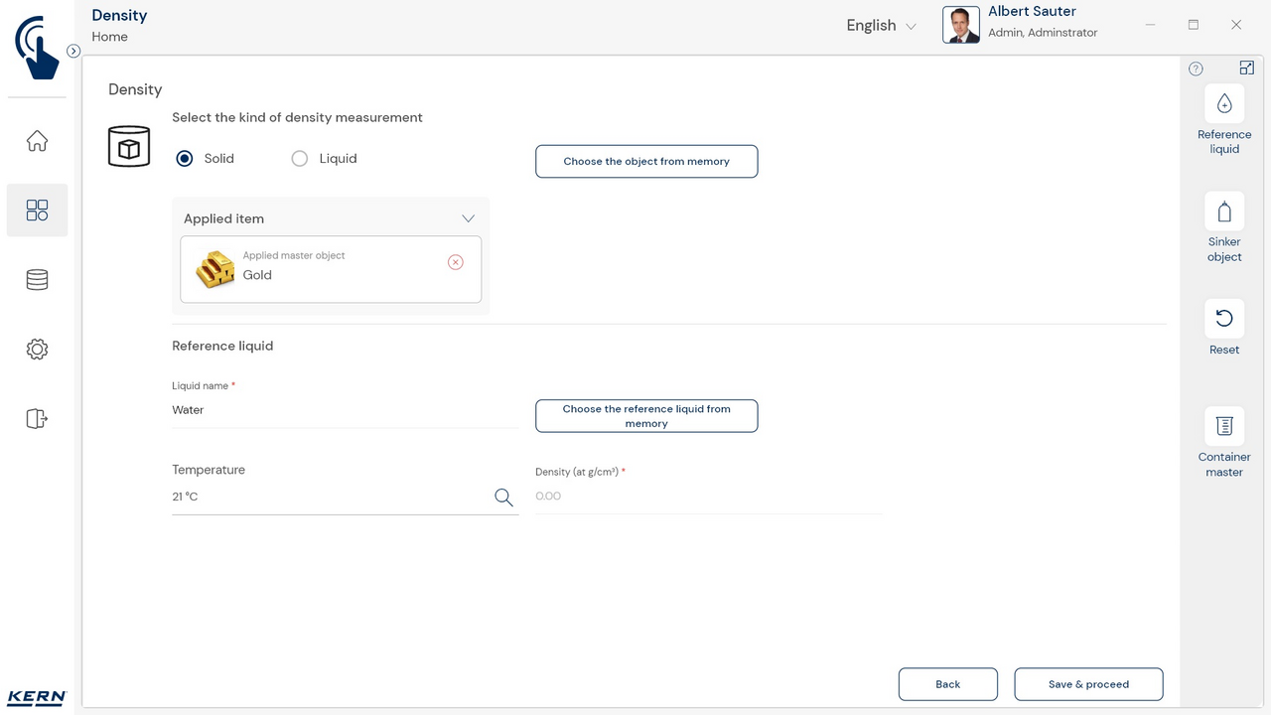Click the Reset circular arrow icon
1271x715 pixels.
coord(1223,319)
